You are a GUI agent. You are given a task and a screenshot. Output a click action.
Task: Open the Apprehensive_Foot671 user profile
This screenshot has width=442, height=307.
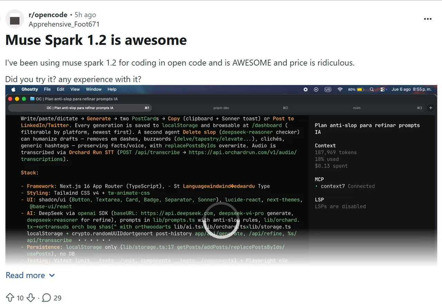(64, 24)
